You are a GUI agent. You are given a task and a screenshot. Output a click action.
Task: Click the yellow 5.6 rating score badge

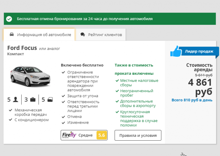click(x=102, y=135)
